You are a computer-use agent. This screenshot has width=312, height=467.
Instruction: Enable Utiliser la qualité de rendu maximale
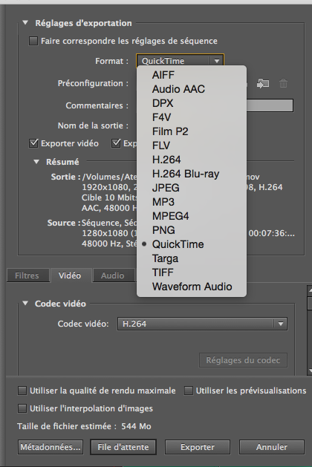22,391
